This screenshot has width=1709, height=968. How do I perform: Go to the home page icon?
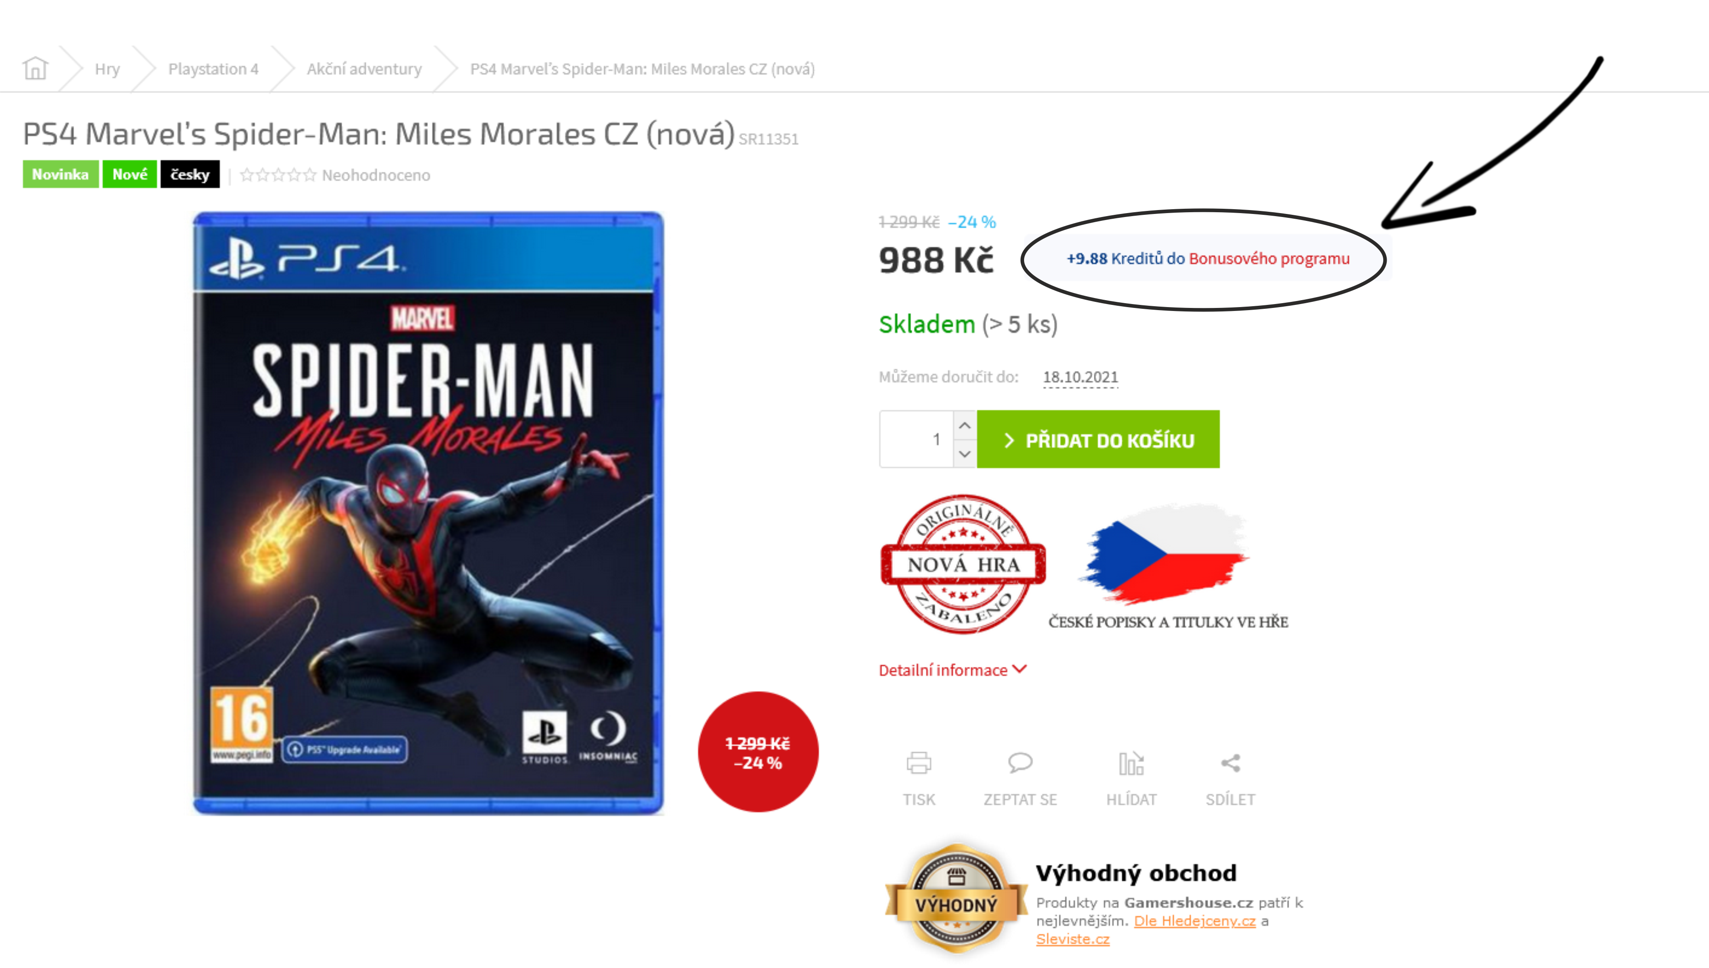pos(35,68)
